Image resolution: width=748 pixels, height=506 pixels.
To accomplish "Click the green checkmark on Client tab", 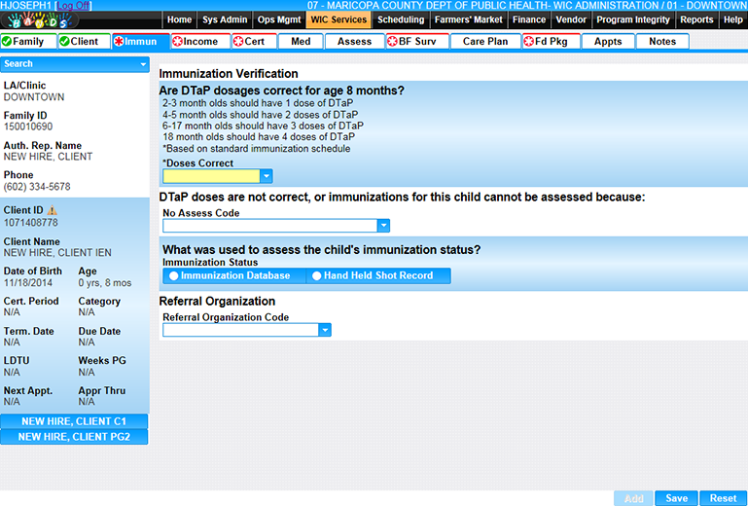I will click(63, 42).
